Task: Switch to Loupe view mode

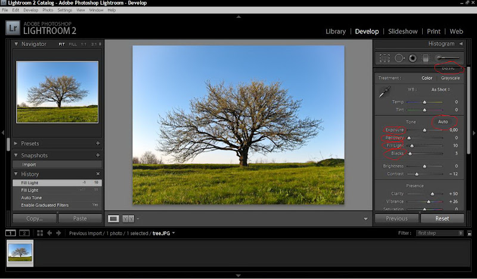Action: [x=113, y=219]
